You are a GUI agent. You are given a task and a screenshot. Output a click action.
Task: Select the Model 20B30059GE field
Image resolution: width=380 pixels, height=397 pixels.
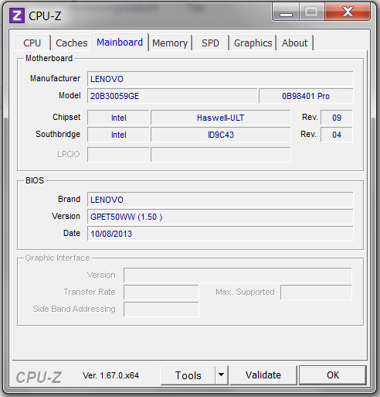172,96
